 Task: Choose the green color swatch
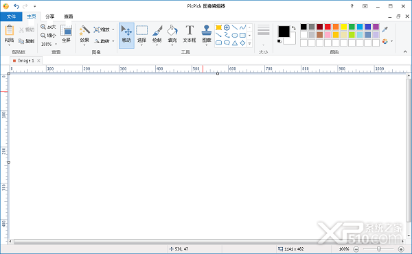click(x=352, y=27)
